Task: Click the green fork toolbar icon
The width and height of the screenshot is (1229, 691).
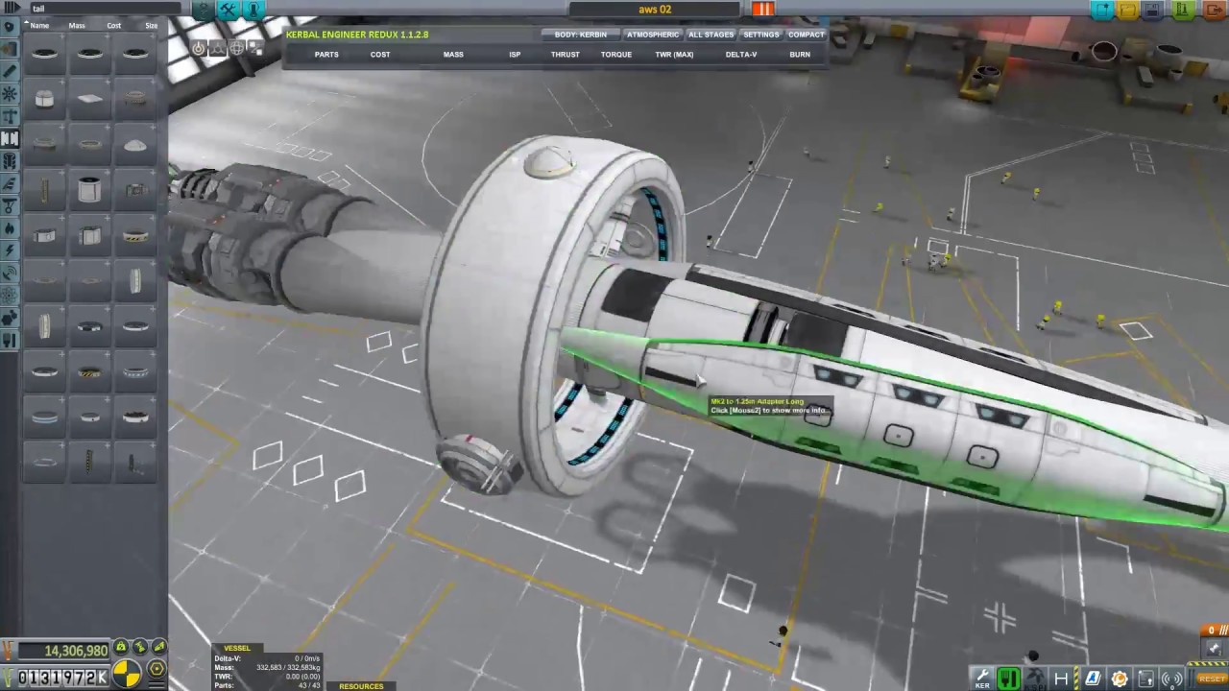Action: [1008, 679]
